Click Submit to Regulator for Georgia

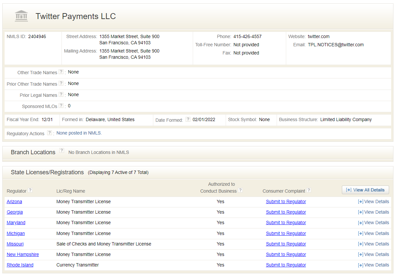coord(286,212)
